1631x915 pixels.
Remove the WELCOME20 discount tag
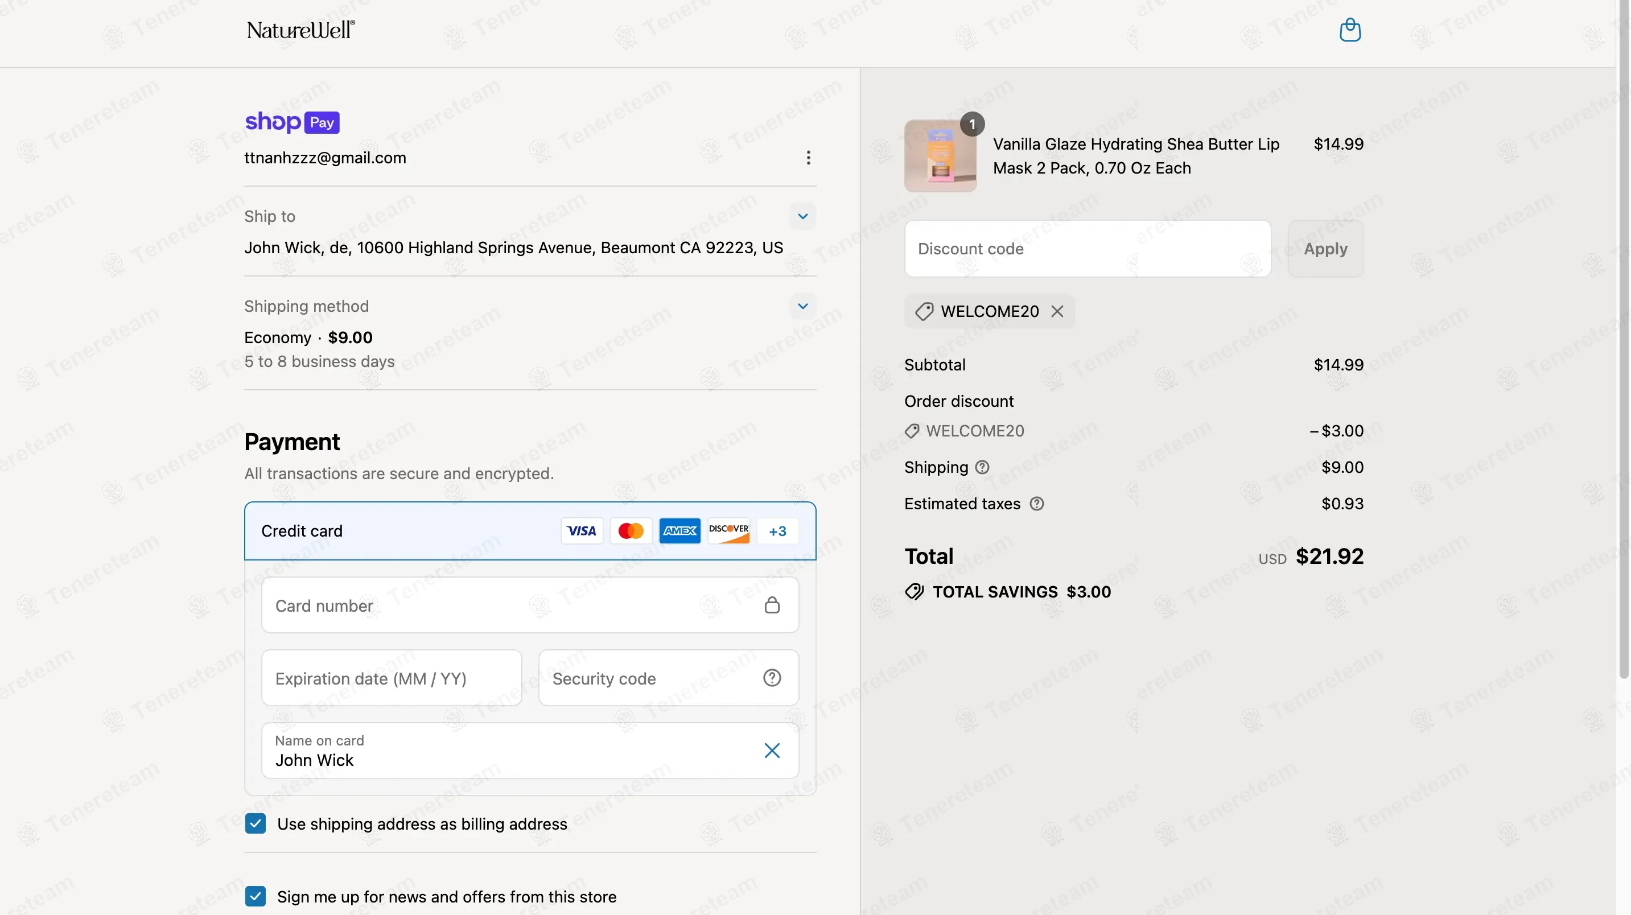point(1057,311)
